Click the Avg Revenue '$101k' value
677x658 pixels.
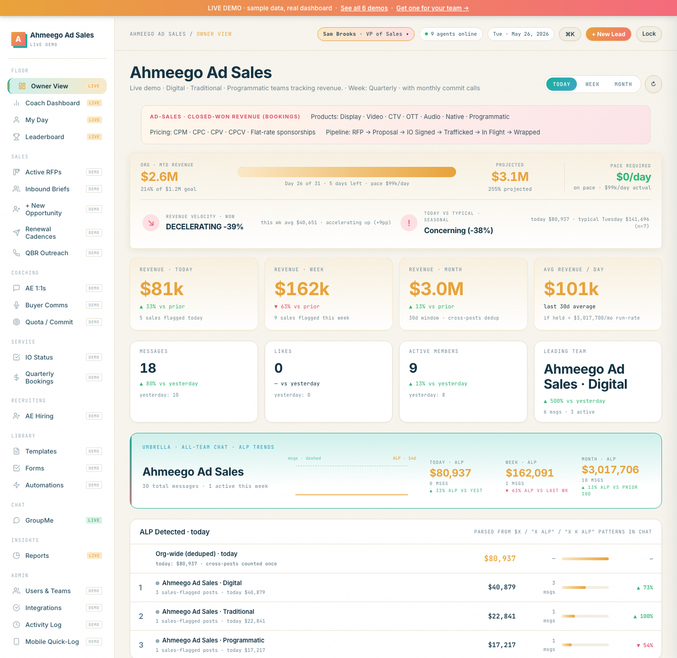(x=571, y=289)
